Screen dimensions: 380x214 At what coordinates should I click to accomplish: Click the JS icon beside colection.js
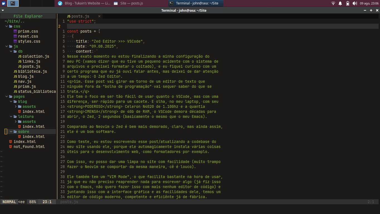click(x=20, y=56)
